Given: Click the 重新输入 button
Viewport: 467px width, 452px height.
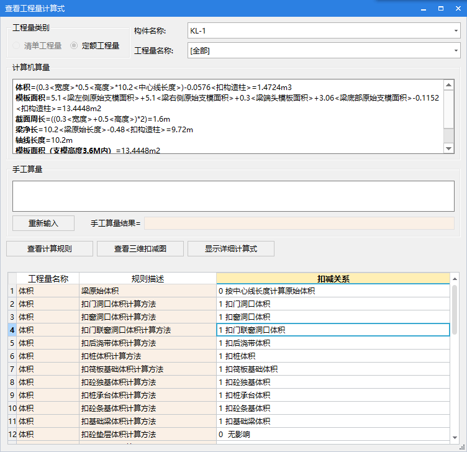Looking at the screenshot, I should [43, 224].
